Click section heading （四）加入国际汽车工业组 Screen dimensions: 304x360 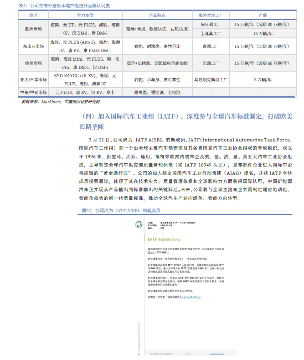click(x=186, y=121)
